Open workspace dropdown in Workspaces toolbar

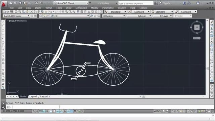tap(16, 16)
